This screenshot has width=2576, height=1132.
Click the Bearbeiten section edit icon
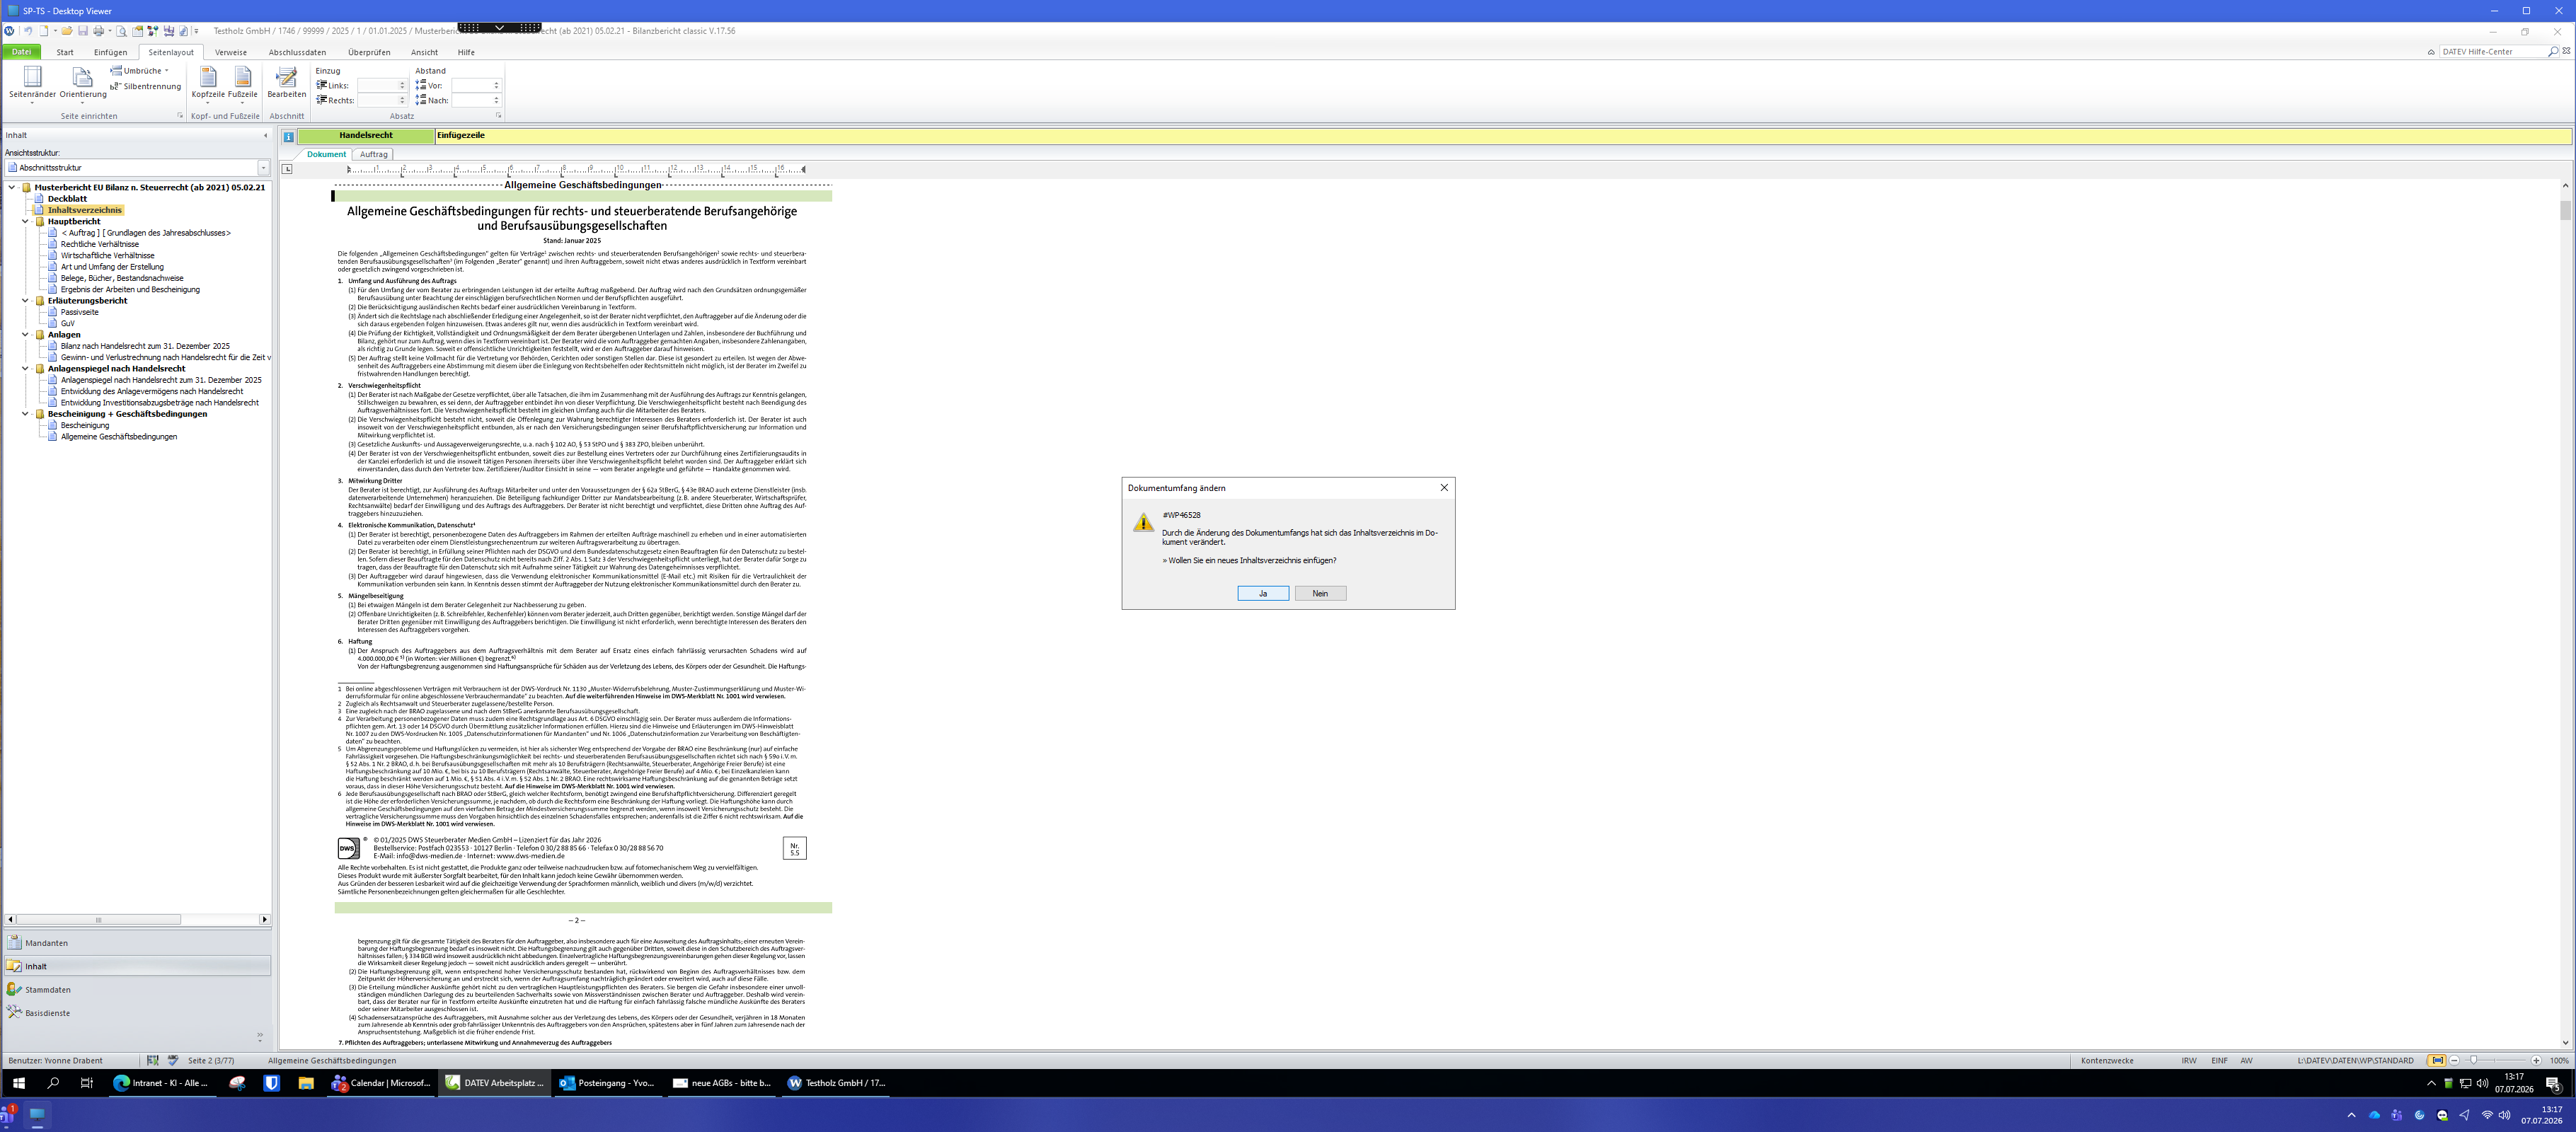pos(287,84)
